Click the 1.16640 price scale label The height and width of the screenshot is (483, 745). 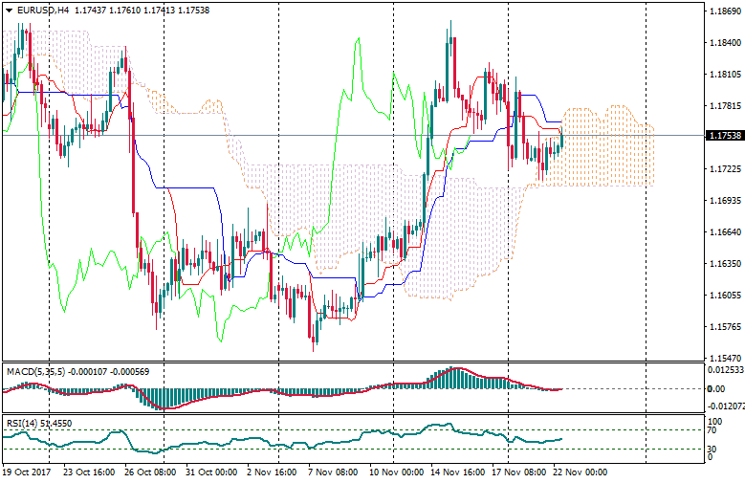tap(724, 231)
